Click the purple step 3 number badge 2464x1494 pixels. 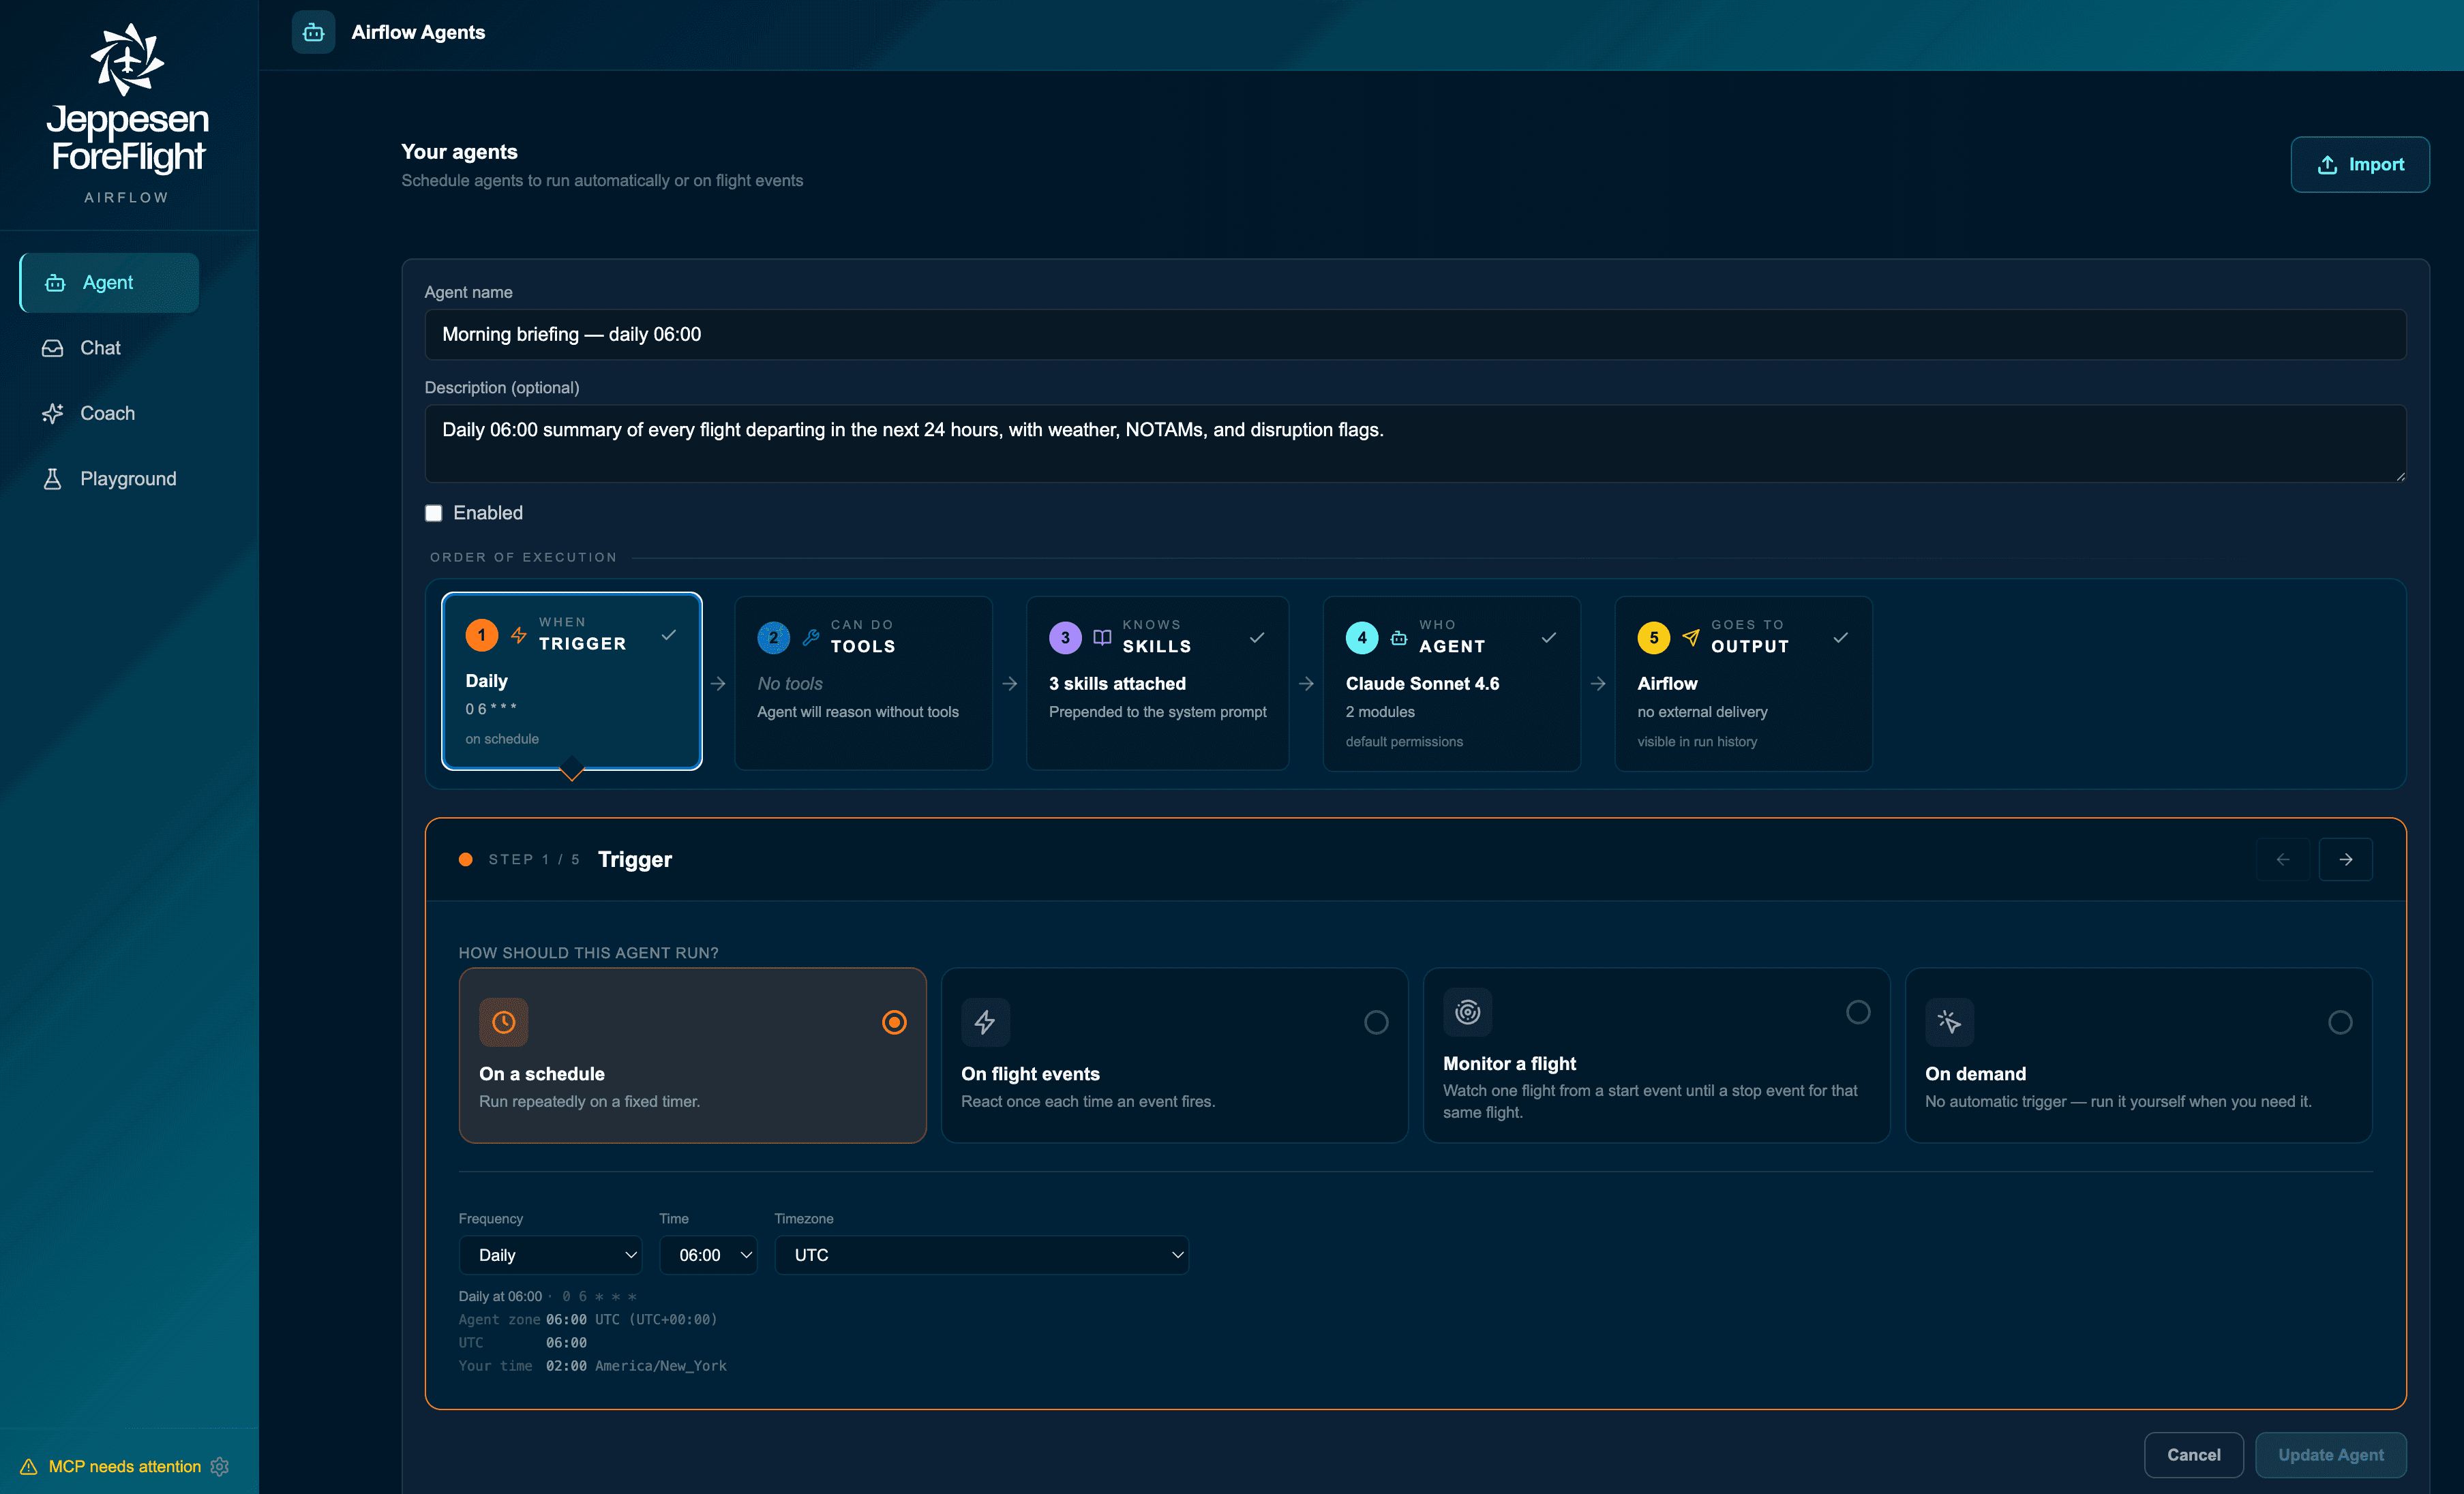(1065, 637)
